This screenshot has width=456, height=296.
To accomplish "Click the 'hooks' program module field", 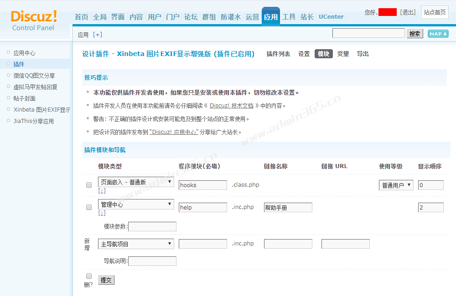I will click(x=203, y=185).
